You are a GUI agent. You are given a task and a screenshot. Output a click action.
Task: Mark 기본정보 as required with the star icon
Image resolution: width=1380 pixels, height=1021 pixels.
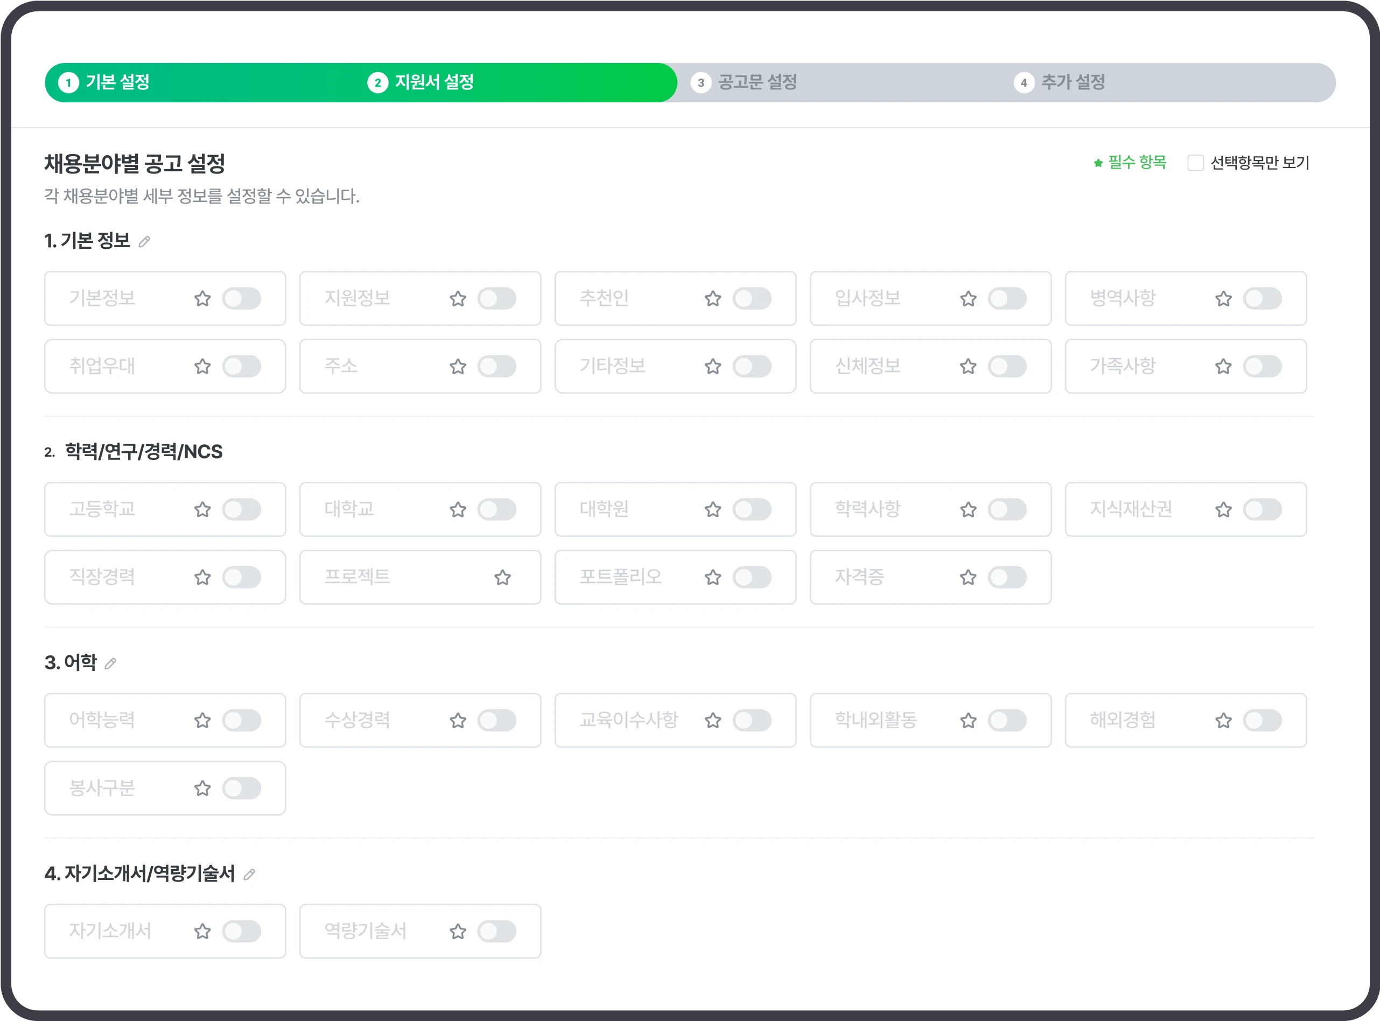click(x=201, y=298)
